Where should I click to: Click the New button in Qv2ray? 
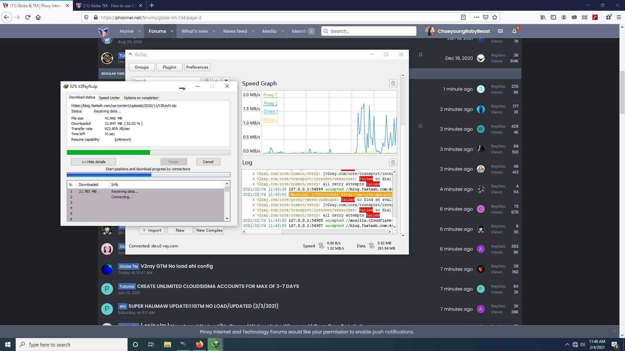[x=180, y=230]
